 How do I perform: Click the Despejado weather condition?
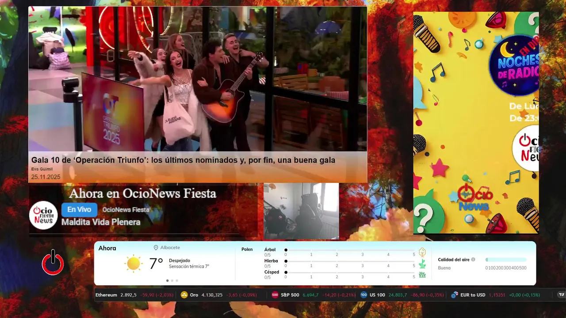coord(180,261)
